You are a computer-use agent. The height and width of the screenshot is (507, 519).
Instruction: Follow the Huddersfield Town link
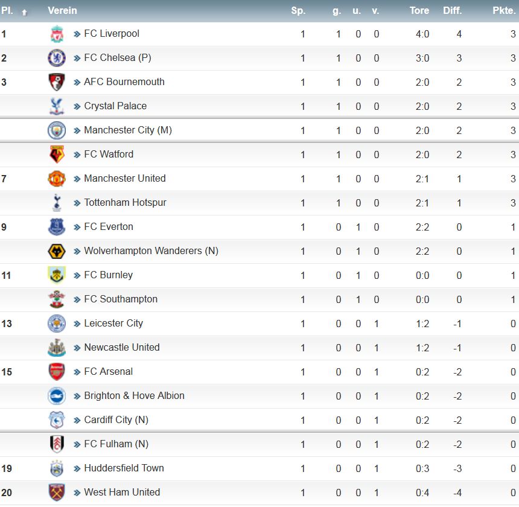click(x=124, y=468)
